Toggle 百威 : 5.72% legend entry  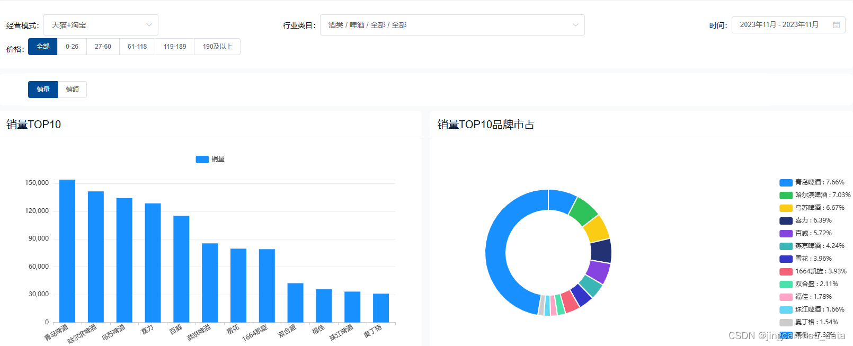(x=806, y=233)
